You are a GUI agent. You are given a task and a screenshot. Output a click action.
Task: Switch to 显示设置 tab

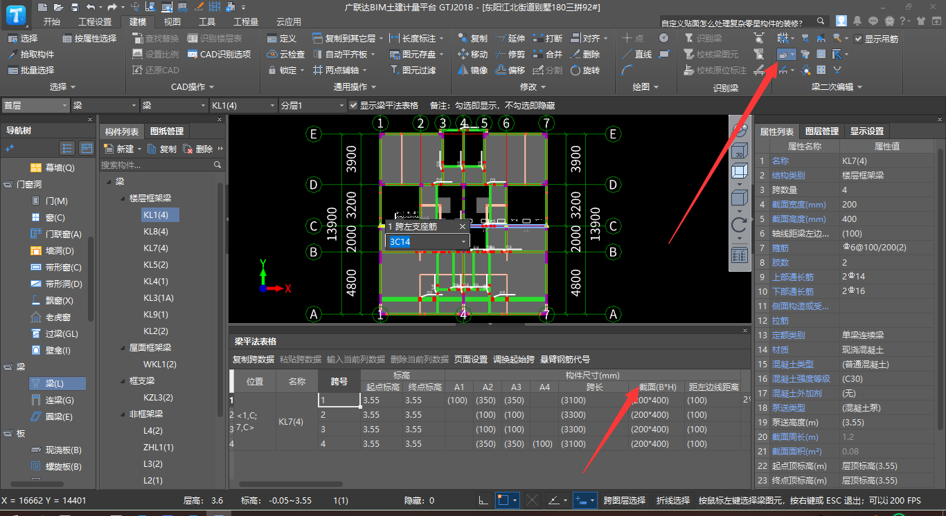pos(866,131)
